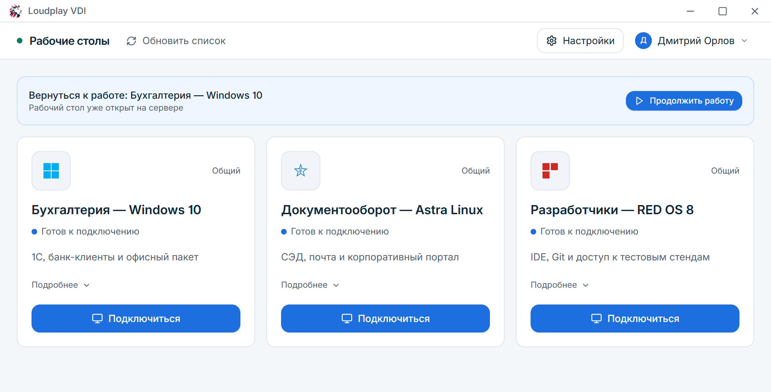Click Продолжить работу button

point(684,101)
